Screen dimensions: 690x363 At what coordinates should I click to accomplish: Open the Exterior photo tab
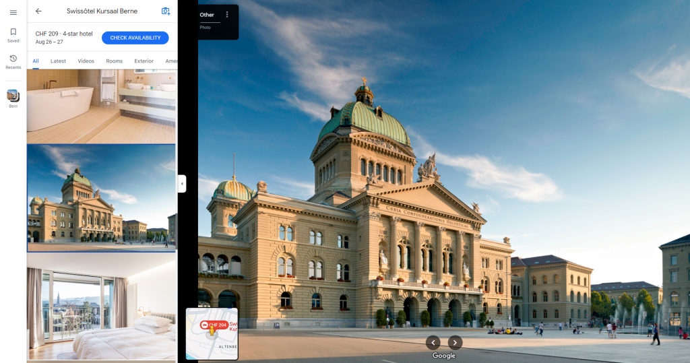coord(144,61)
